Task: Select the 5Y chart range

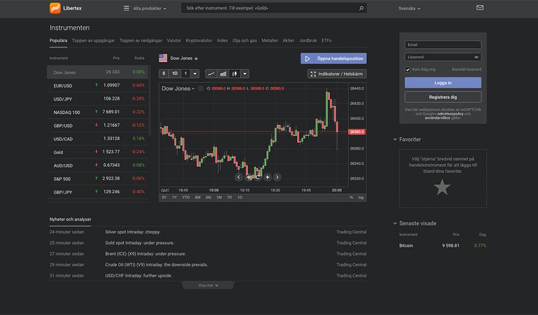Action: click(x=164, y=198)
